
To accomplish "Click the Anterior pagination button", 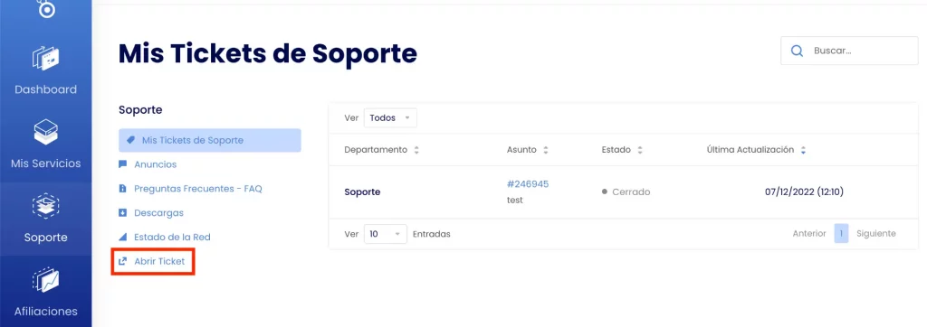I will click(808, 234).
